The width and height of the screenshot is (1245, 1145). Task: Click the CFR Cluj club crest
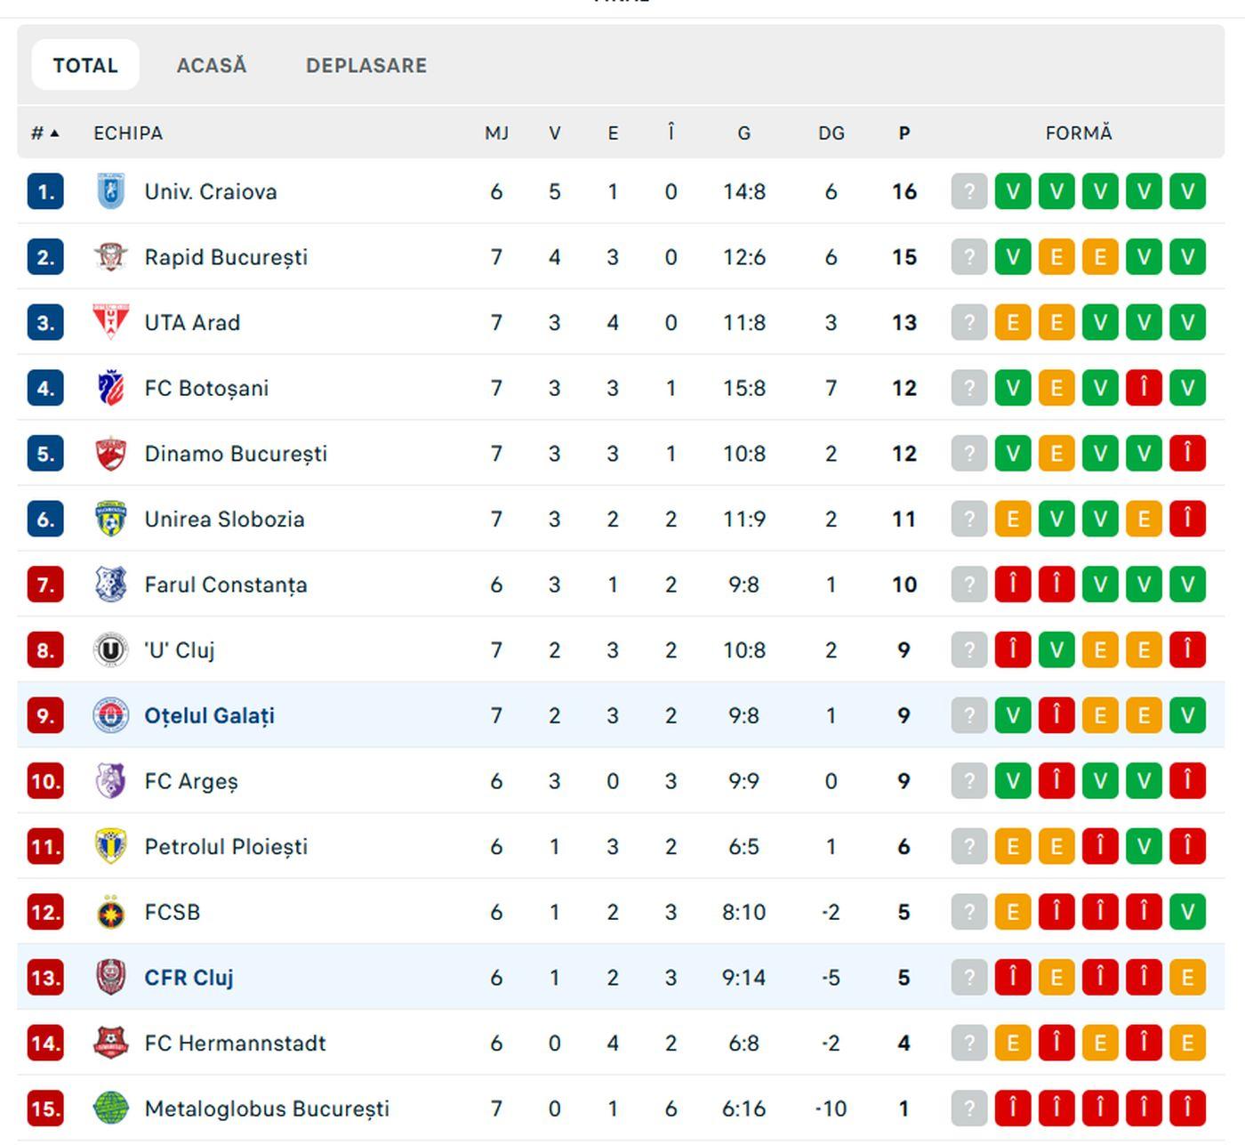[x=110, y=977]
